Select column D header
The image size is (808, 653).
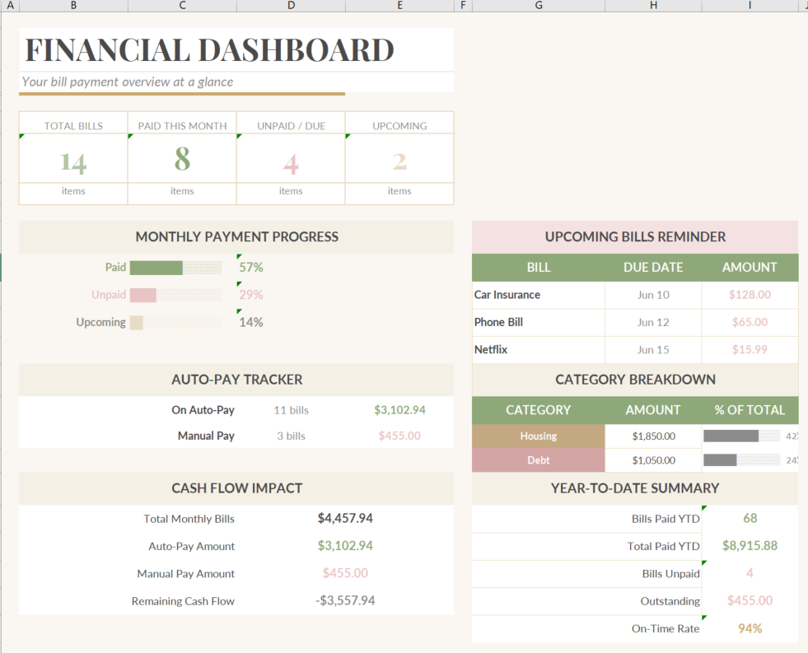tap(291, 5)
